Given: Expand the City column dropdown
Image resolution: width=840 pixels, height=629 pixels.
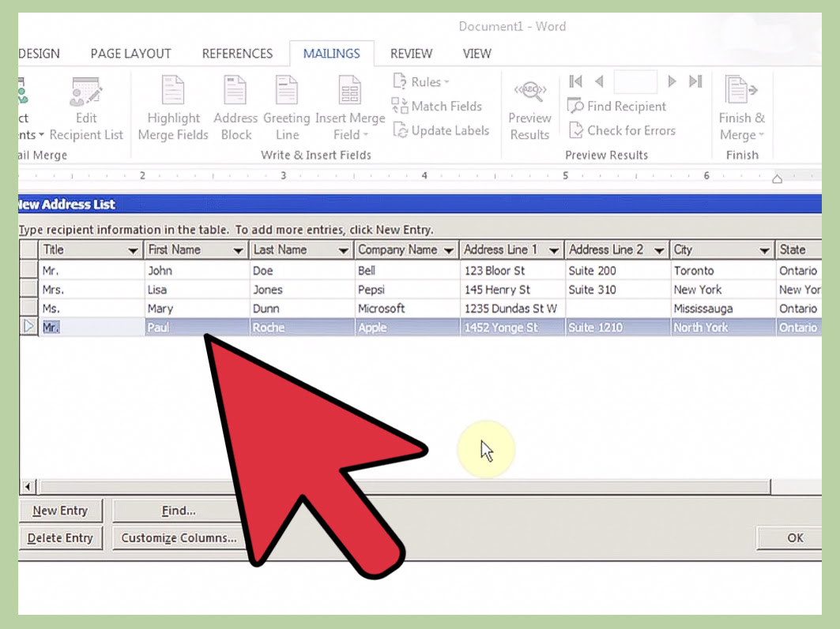Looking at the screenshot, I should (x=764, y=250).
